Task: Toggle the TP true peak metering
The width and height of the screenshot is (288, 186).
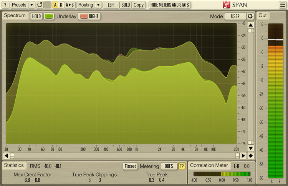Action: (182, 166)
